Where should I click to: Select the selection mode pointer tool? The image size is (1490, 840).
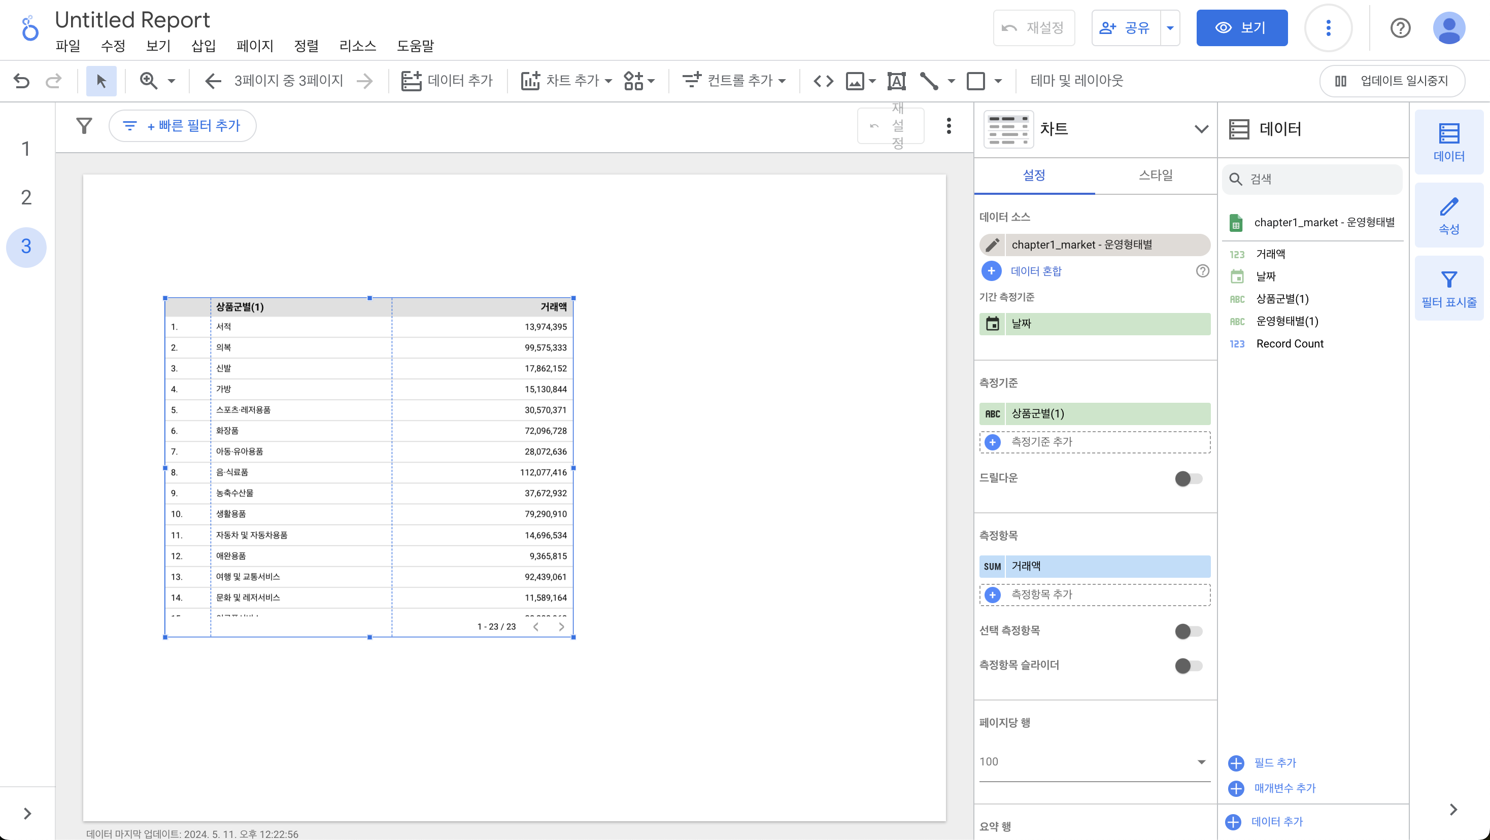[101, 80]
